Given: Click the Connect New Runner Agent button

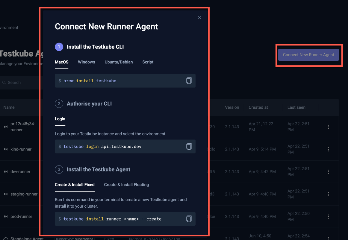Looking at the screenshot, I should pos(308,55).
